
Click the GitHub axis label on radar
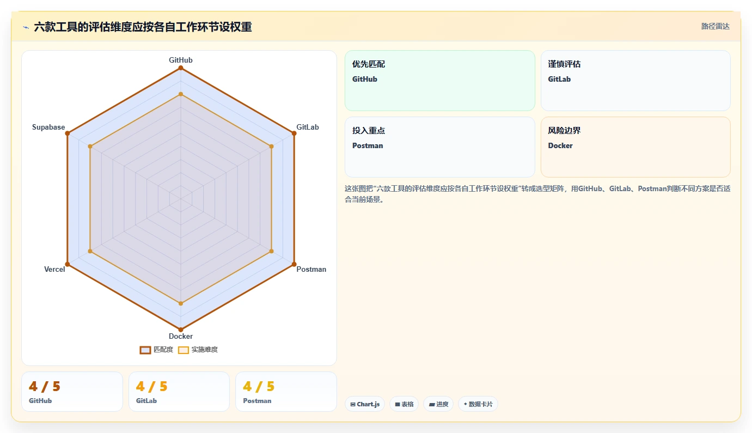tap(181, 60)
